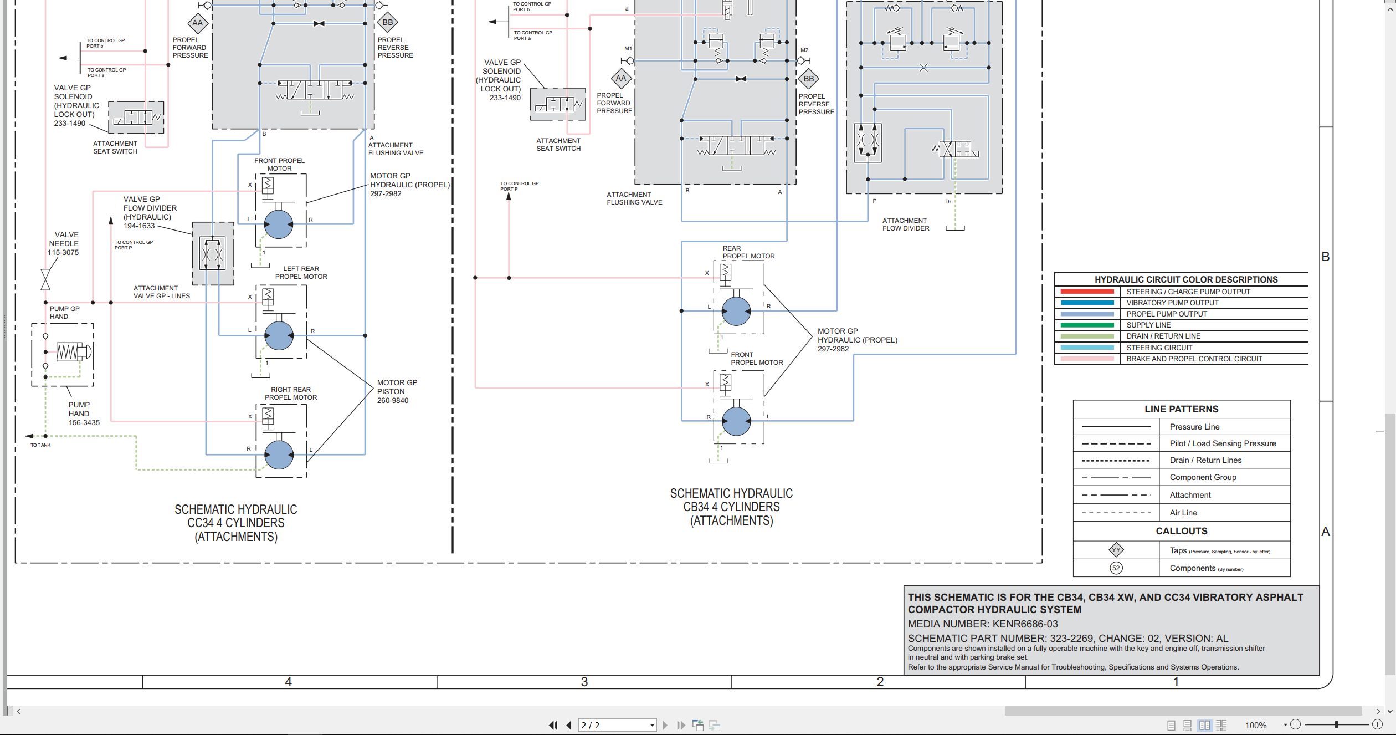
Task: Click the Vibratory Pump Output blue swatch
Action: point(1087,303)
